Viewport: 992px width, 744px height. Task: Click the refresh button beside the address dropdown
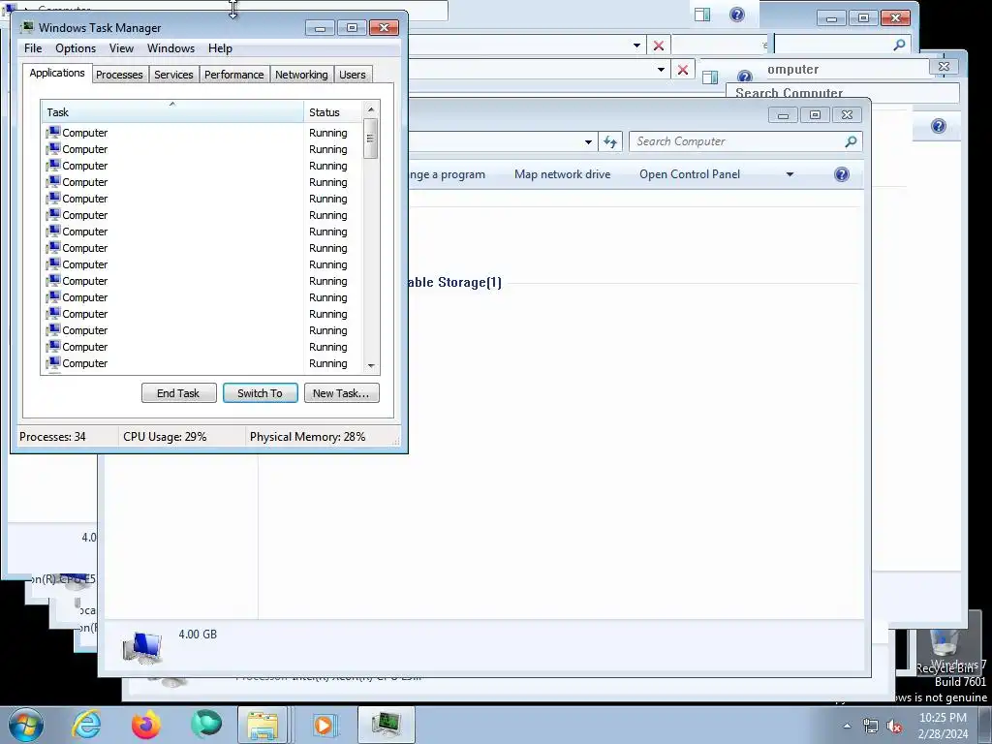(610, 141)
